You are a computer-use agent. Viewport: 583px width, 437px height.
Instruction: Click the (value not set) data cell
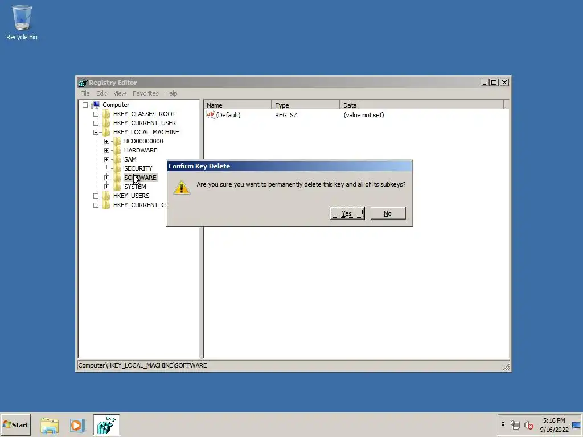[x=364, y=115]
